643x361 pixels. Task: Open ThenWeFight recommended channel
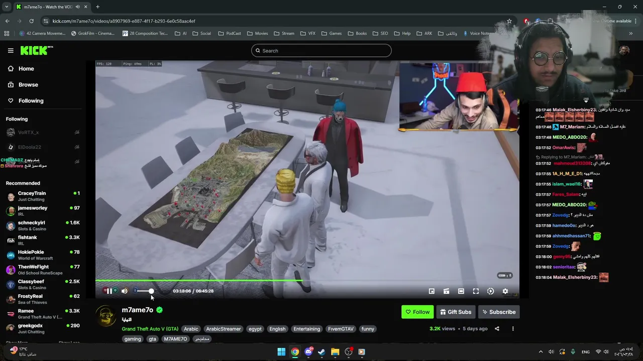point(43,270)
